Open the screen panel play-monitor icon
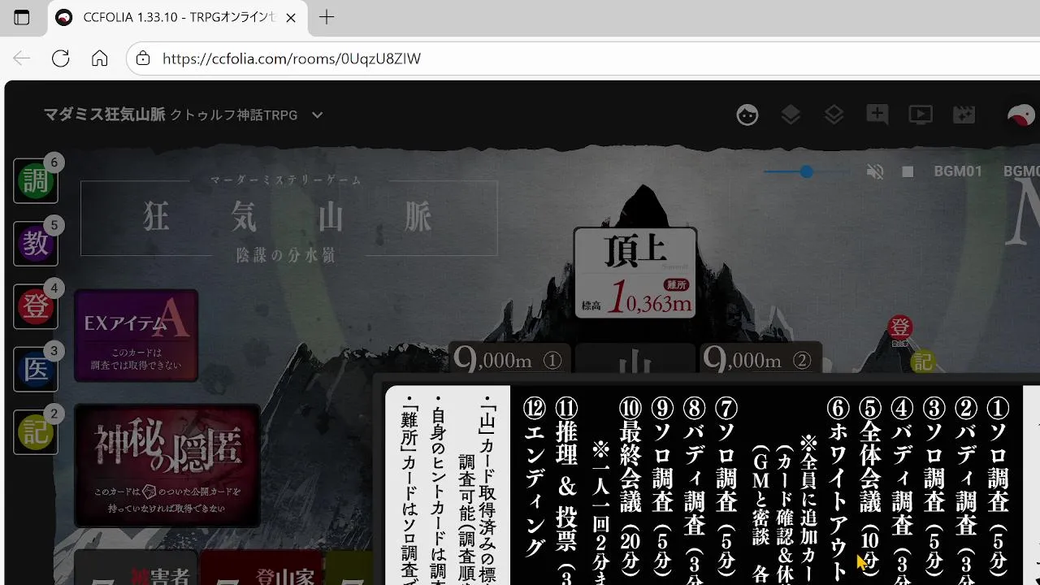Viewport: 1040px width, 585px height. coord(921,115)
